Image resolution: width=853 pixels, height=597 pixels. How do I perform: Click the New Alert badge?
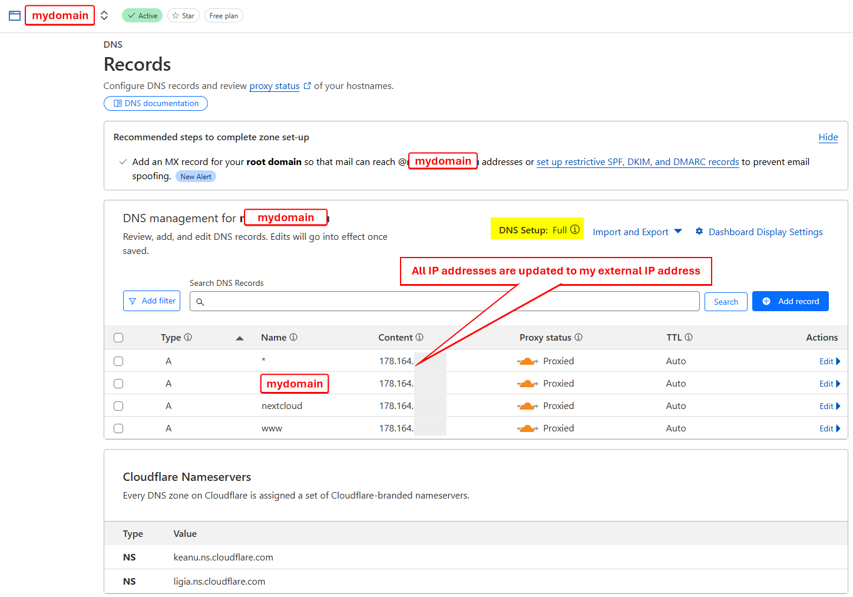(196, 177)
